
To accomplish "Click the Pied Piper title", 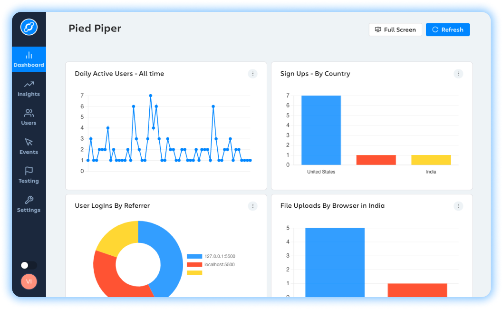I will click(x=95, y=28).
